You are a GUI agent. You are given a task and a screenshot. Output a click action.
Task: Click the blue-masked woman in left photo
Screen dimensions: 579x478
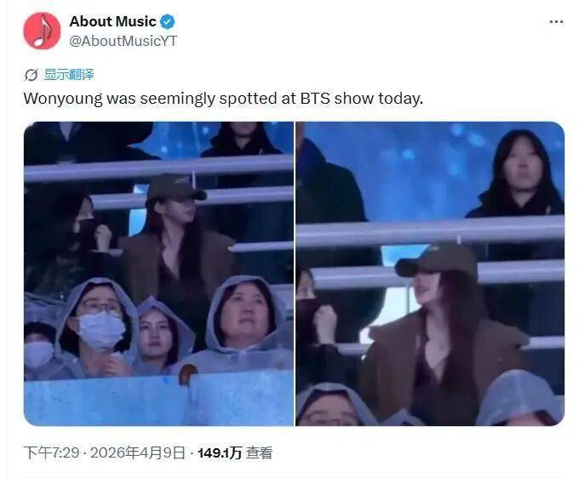96,328
